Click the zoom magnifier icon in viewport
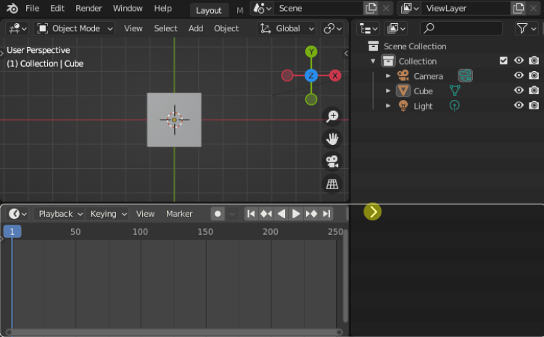This screenshot has height=337, width=544. [332, 116]
